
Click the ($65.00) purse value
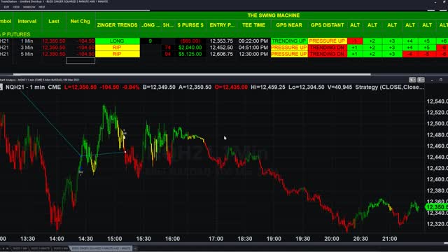coord(190,41)
